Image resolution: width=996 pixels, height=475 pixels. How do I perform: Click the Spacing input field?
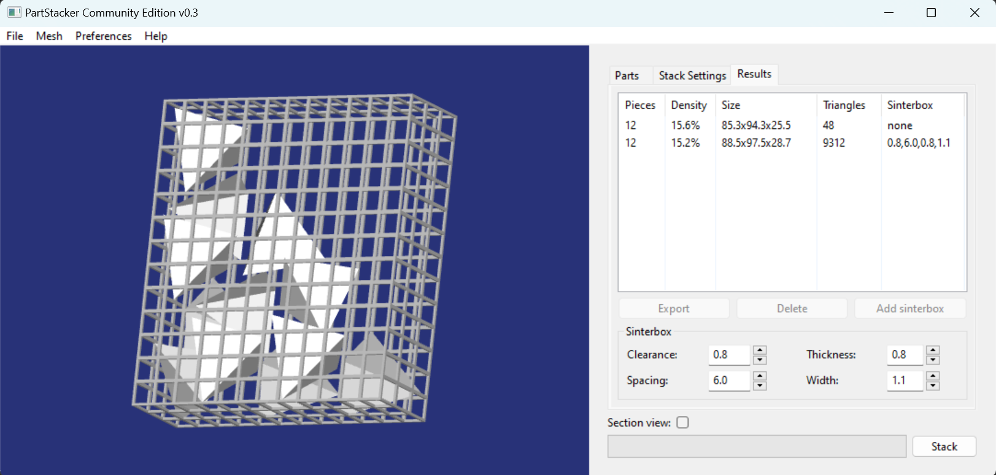coord(728,380)
